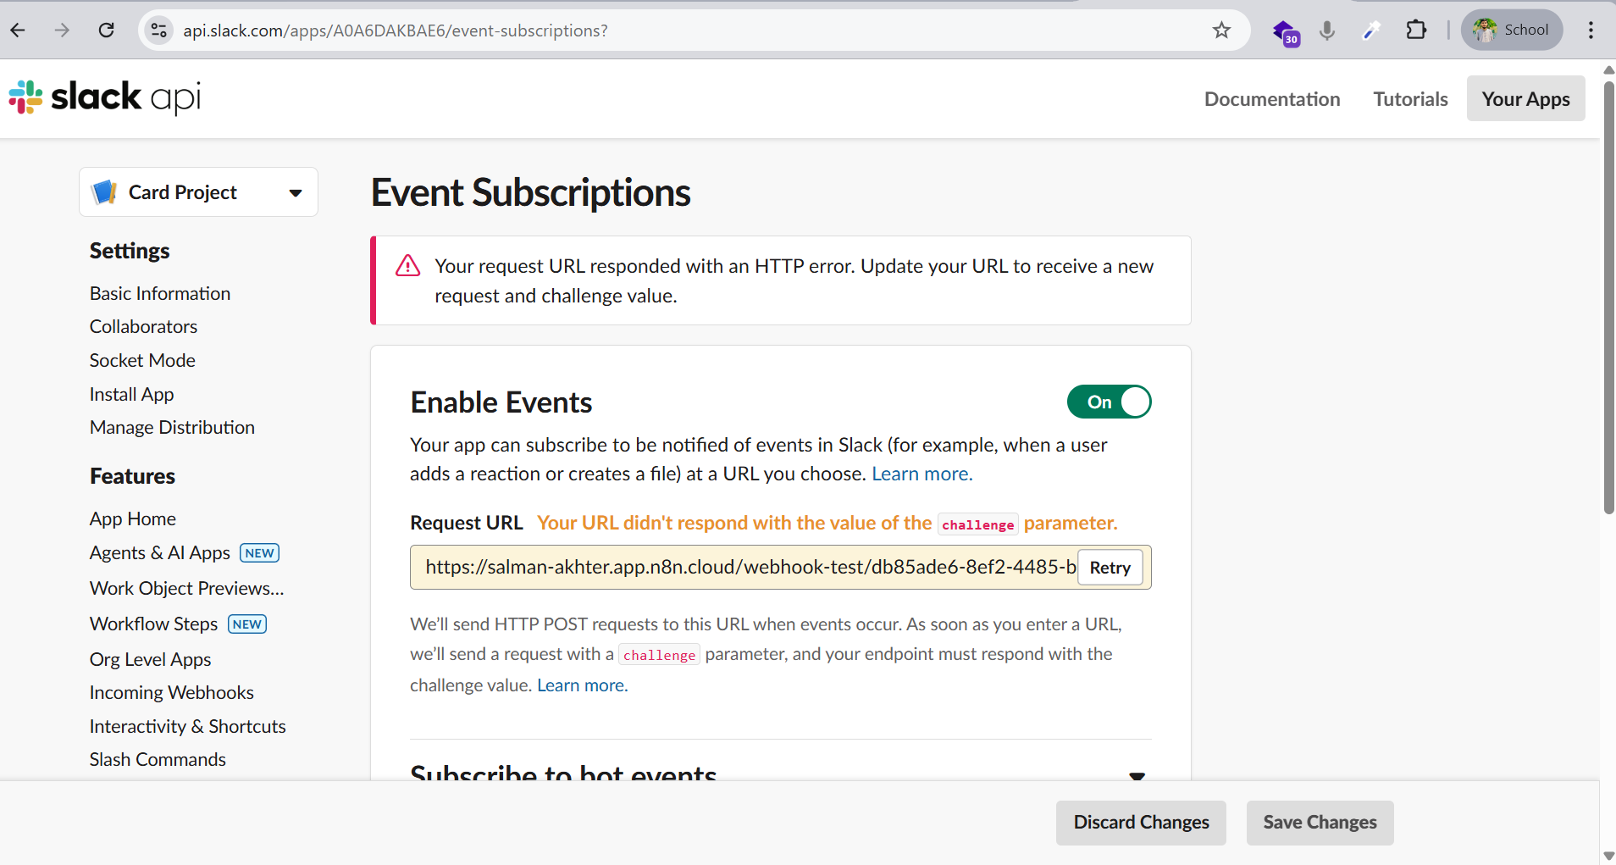Click Save Changes button
Screen dimensions: 1616x865
coord(1320,823)
